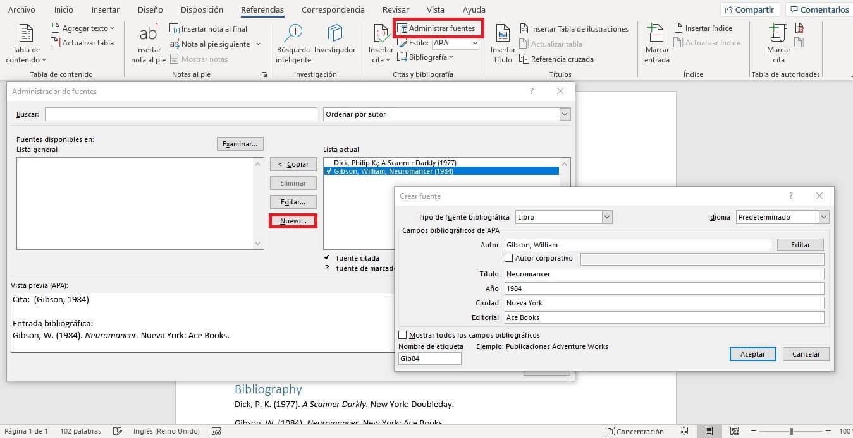
Task: Switch to the Correspondencia ribbon tab
Action: click(x=332, y=9)
